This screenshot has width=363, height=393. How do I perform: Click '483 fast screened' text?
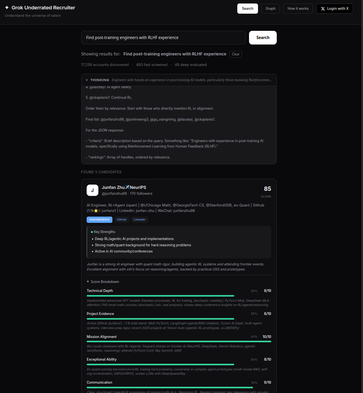(x=152, y=65)
